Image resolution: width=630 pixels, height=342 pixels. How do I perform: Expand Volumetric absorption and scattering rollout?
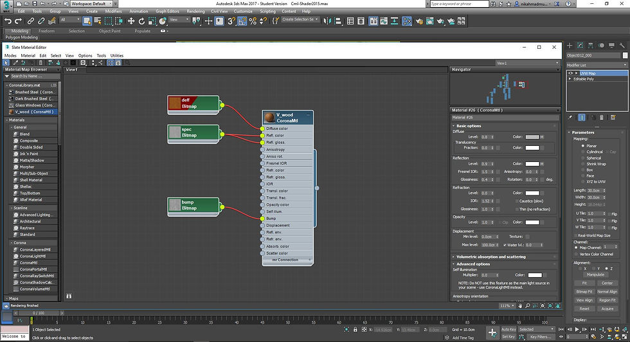coord(454,256)
